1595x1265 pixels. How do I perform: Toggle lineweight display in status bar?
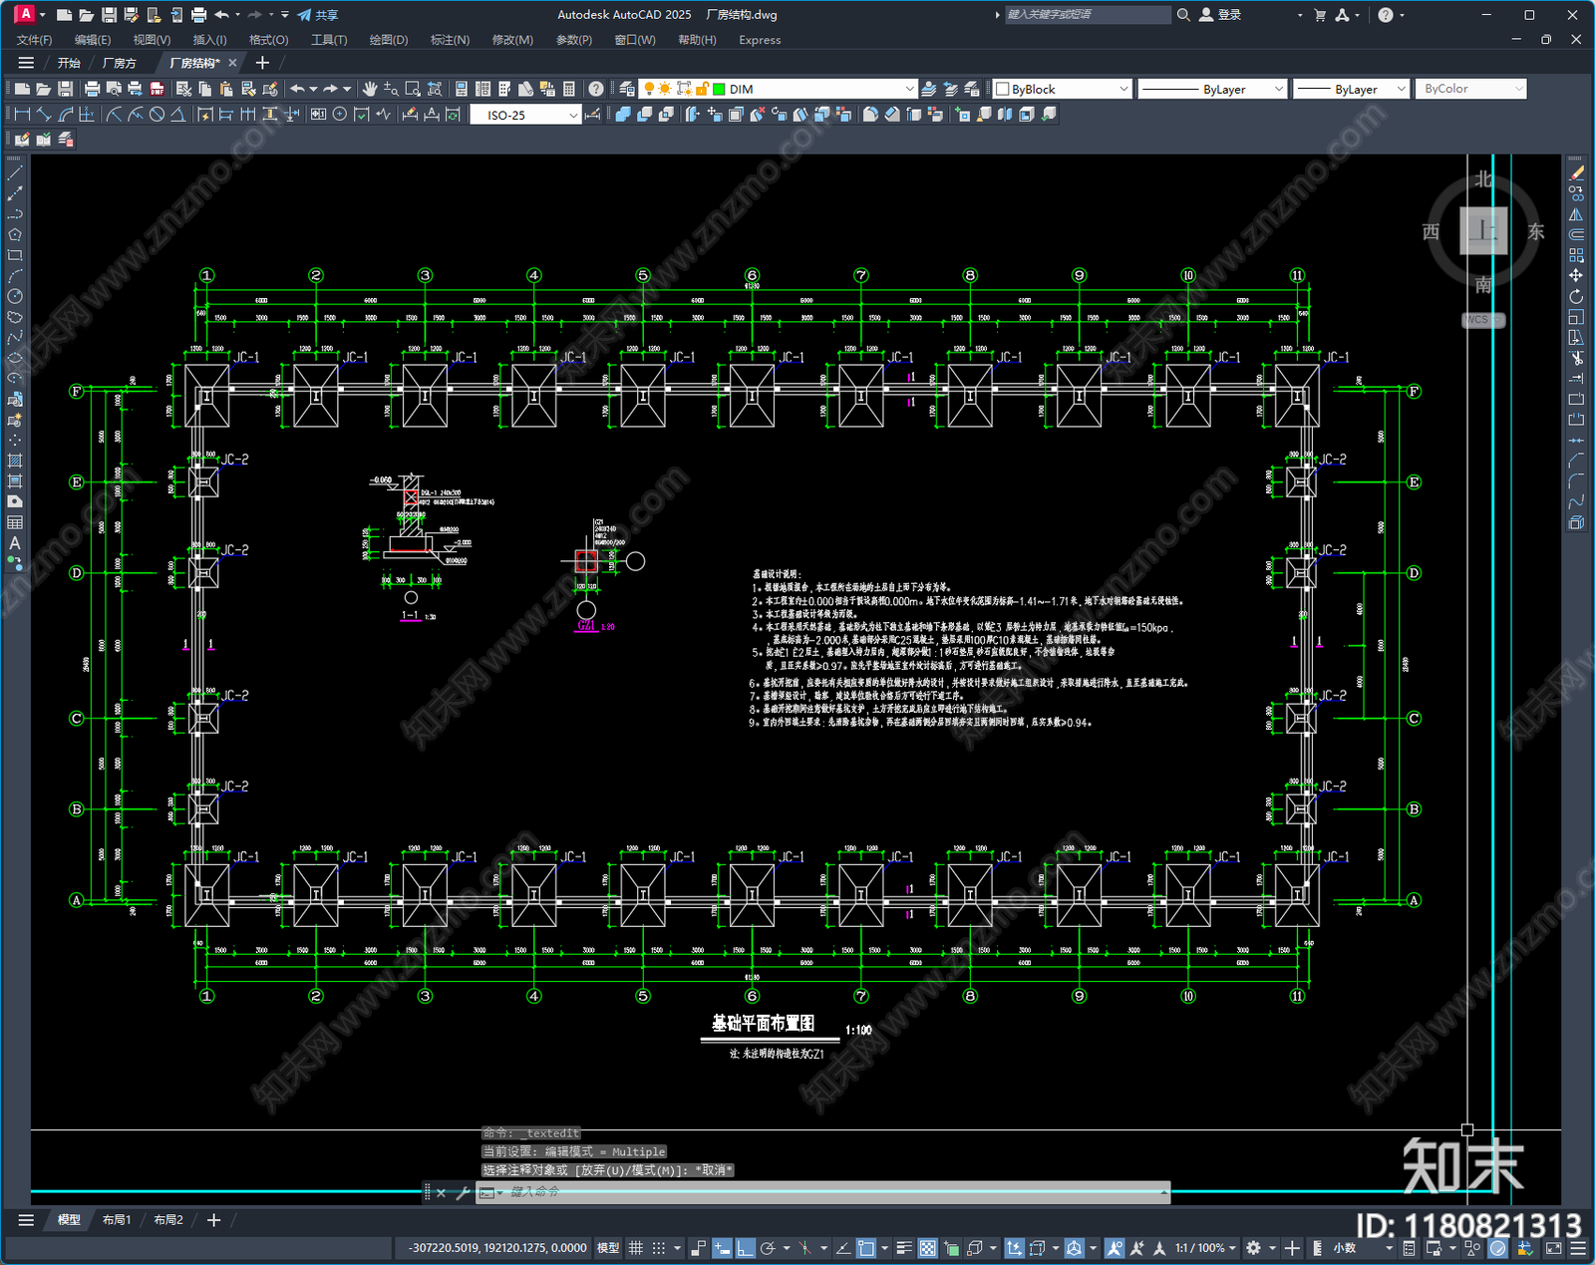[x=904, y=1248]
